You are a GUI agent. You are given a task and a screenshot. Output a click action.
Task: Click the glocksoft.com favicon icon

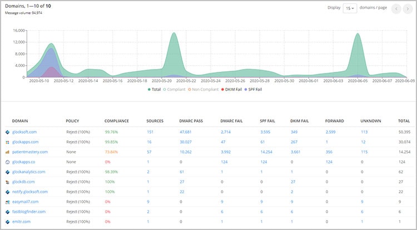point(7,132)
